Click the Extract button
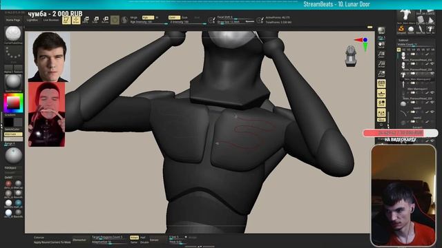Image resolution: width=442 pixels, height=248 pixels. tap(154, 240)
